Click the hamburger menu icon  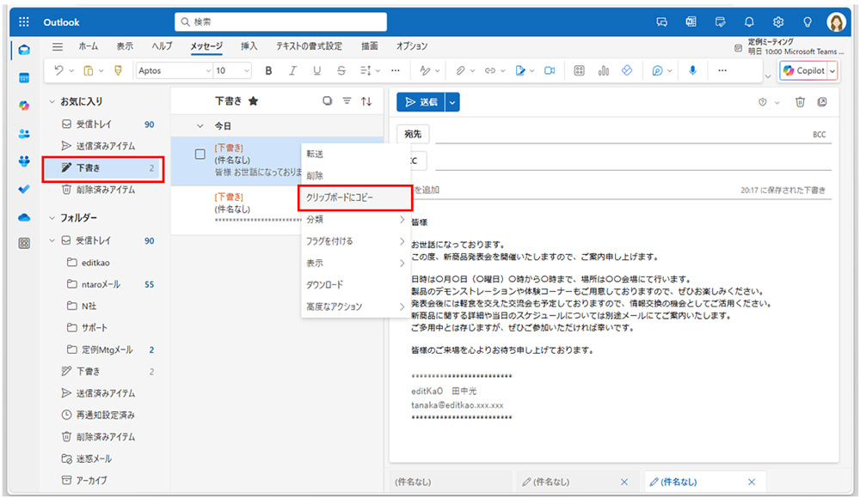(x=57, y=46)
